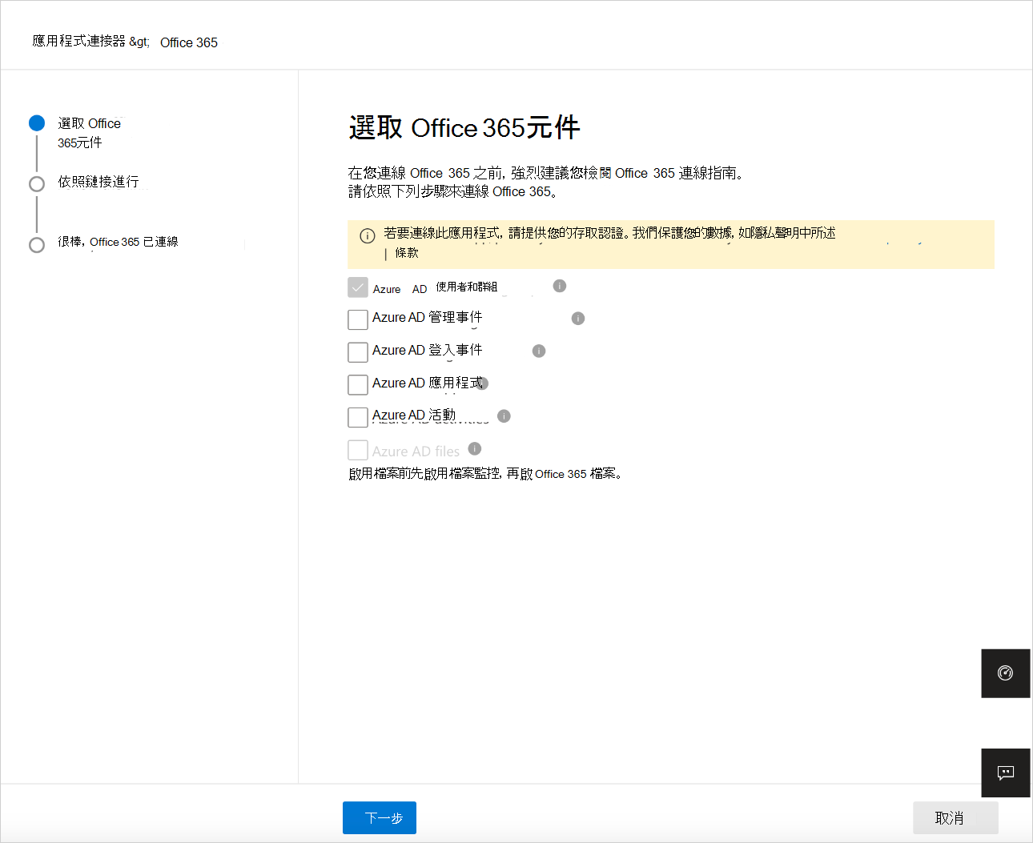Click info icon beside Azure AD 登入事件
This screenshot has width=1033, height=843.
[x=539, y=351]
